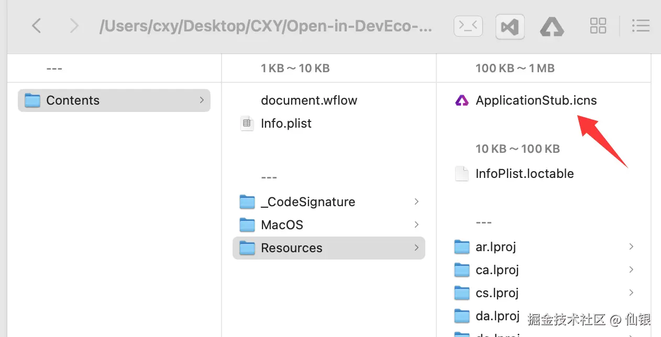Click the back navigation arrow
Screen dimensions: 661x337
(x=36, y=26)
